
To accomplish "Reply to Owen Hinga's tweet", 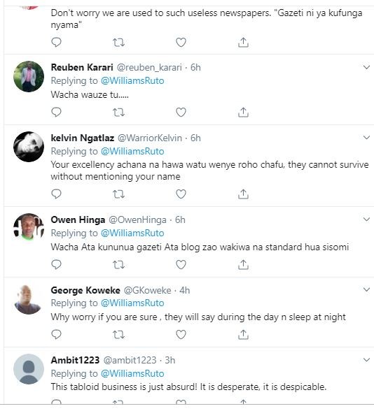I will point(56,264).
